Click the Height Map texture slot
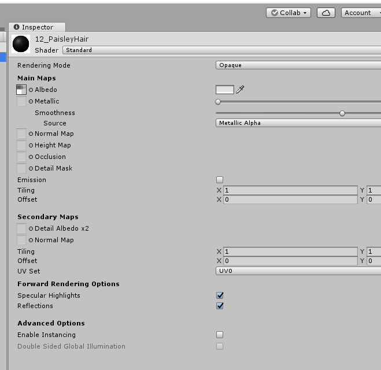The width and height of the screenshot is (381, 370). 21,145
